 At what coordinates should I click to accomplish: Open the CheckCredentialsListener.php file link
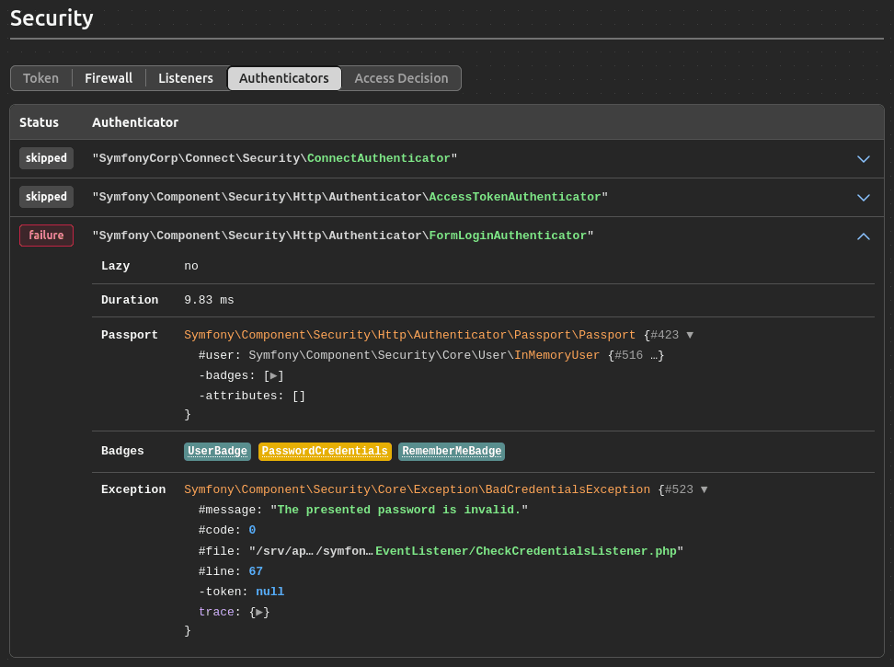pos(526,551)
